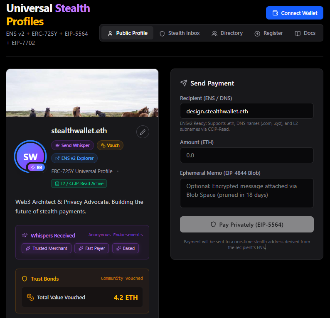This screenshot has width=330, height=318.
Task: Click the 88 score badge on avatar
Action: [x=37, y=168]
